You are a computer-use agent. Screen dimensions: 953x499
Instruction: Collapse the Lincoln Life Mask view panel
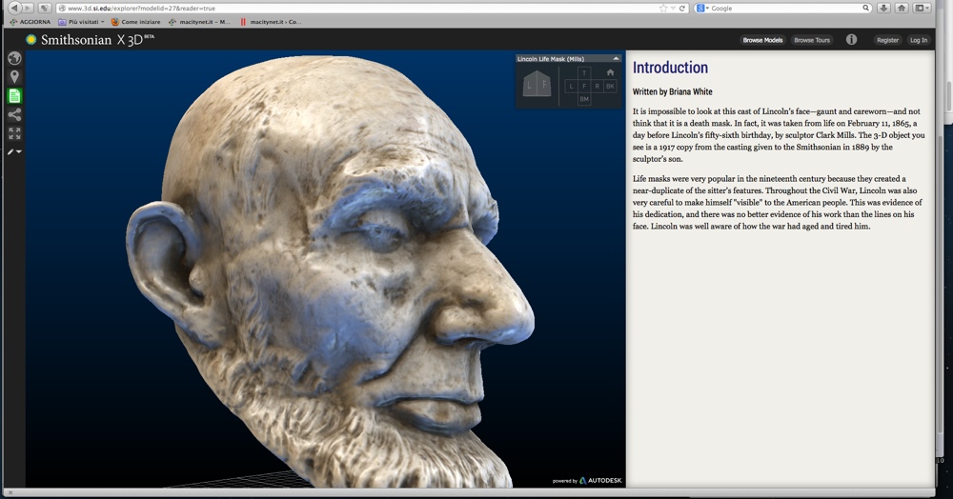[616, 59]
